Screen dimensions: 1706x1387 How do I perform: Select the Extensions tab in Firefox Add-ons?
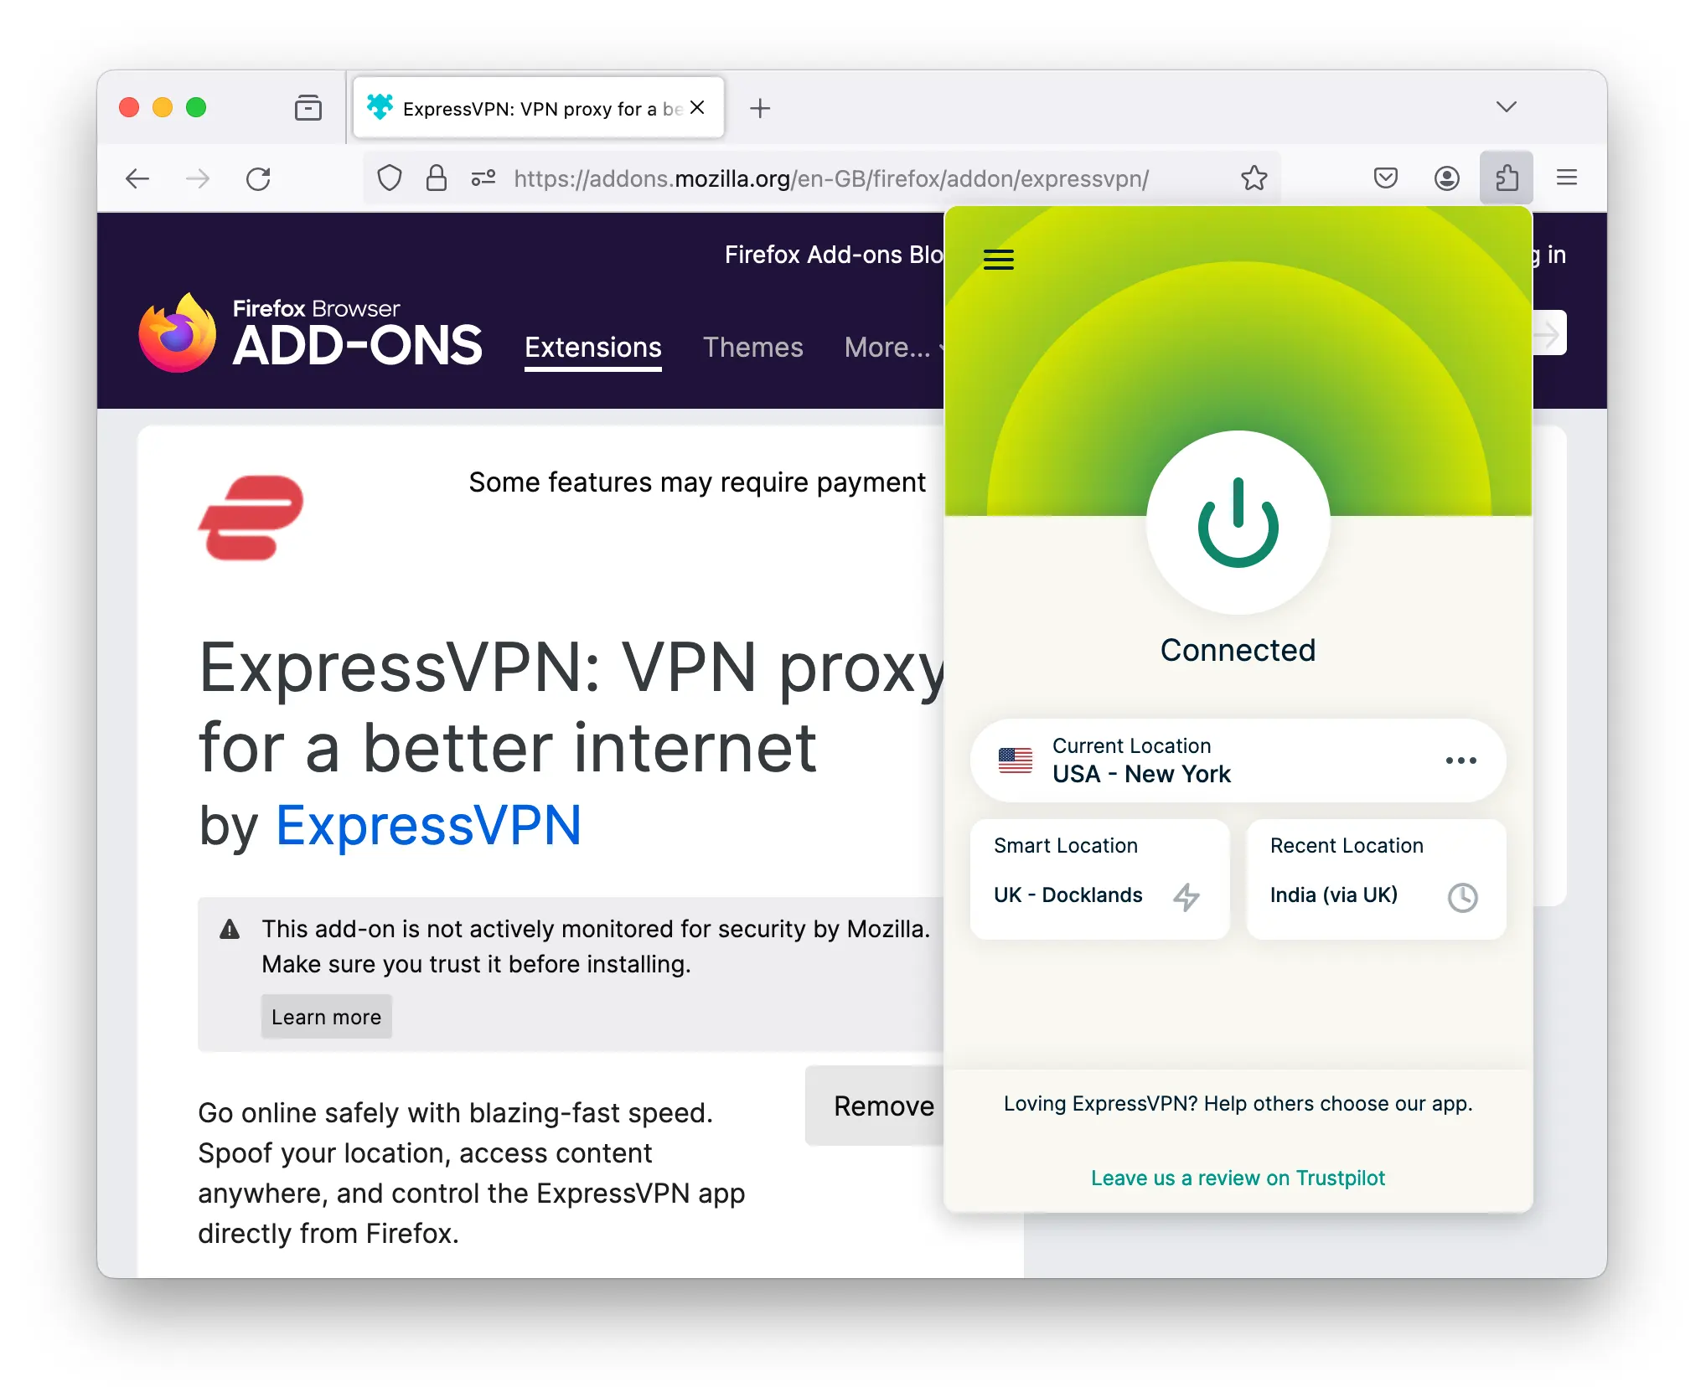coord(592,347)
